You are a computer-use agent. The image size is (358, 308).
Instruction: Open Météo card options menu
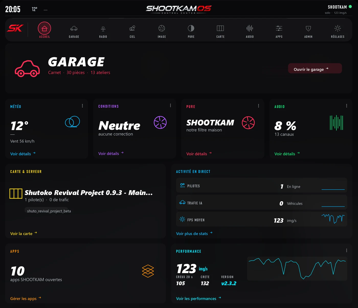pyautogui.click(x=82, y=106)
